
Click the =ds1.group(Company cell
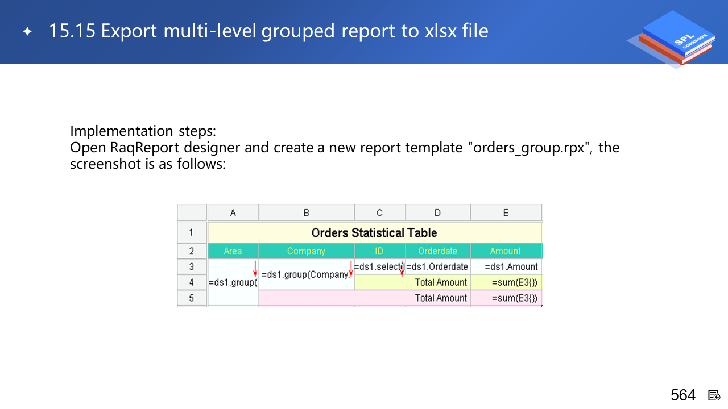[x=306, y=275]
